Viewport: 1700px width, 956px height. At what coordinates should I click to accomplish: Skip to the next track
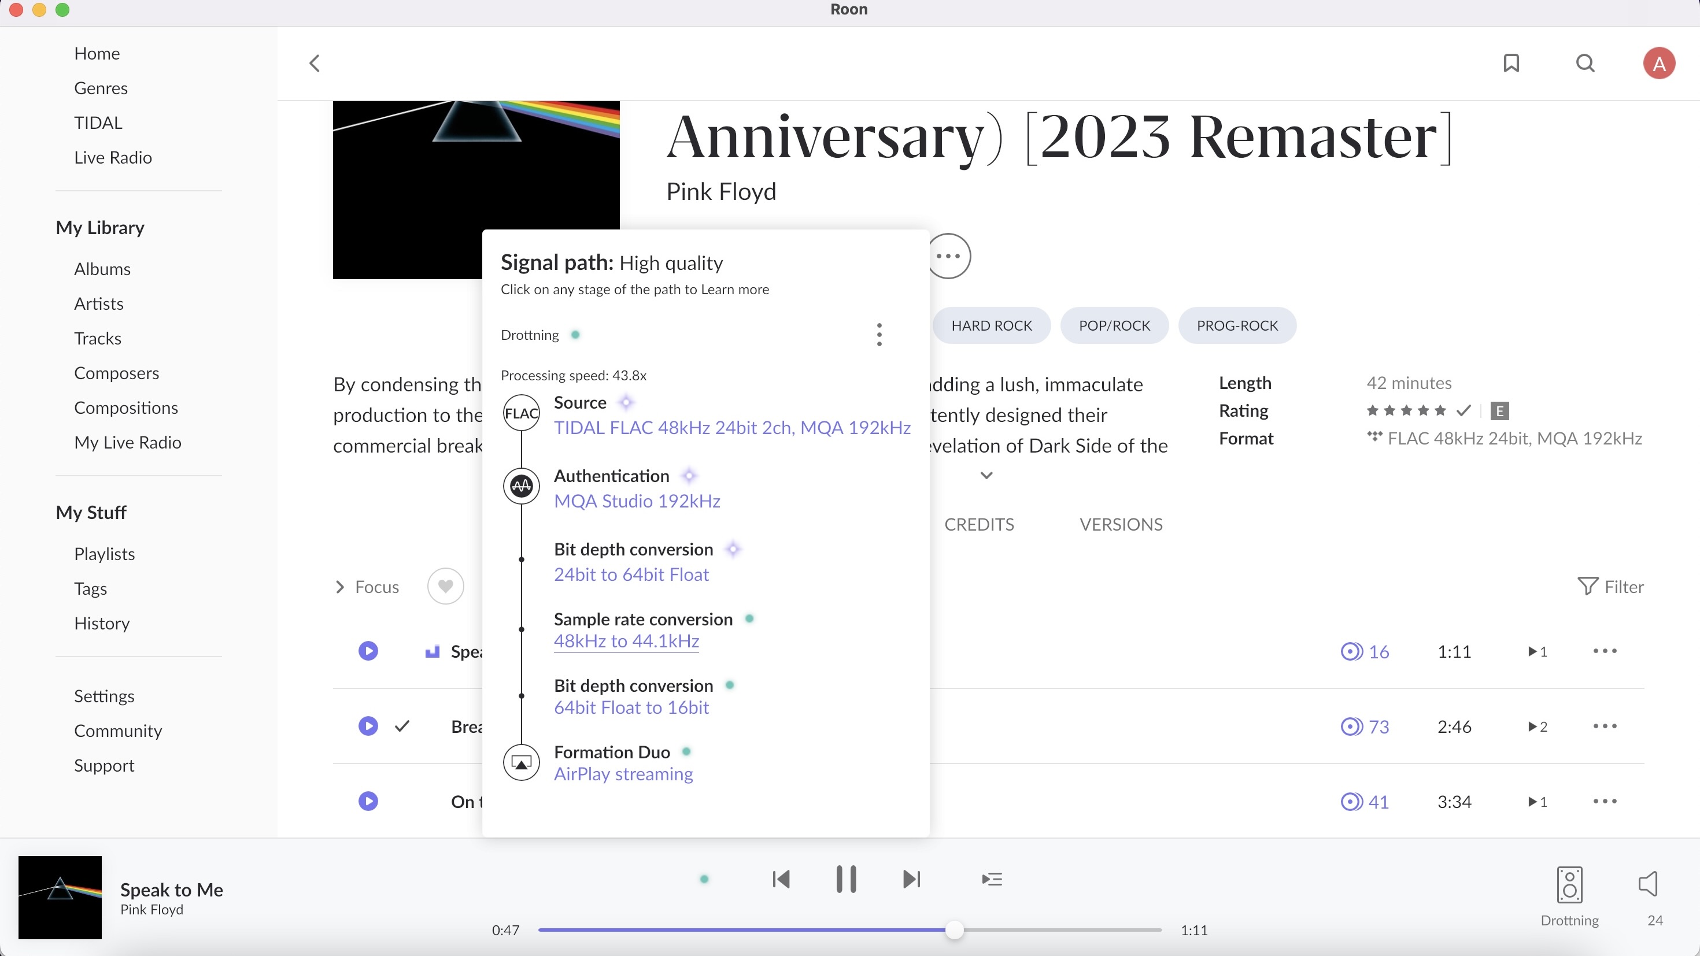pyautogui.click(x=911, y=879)
